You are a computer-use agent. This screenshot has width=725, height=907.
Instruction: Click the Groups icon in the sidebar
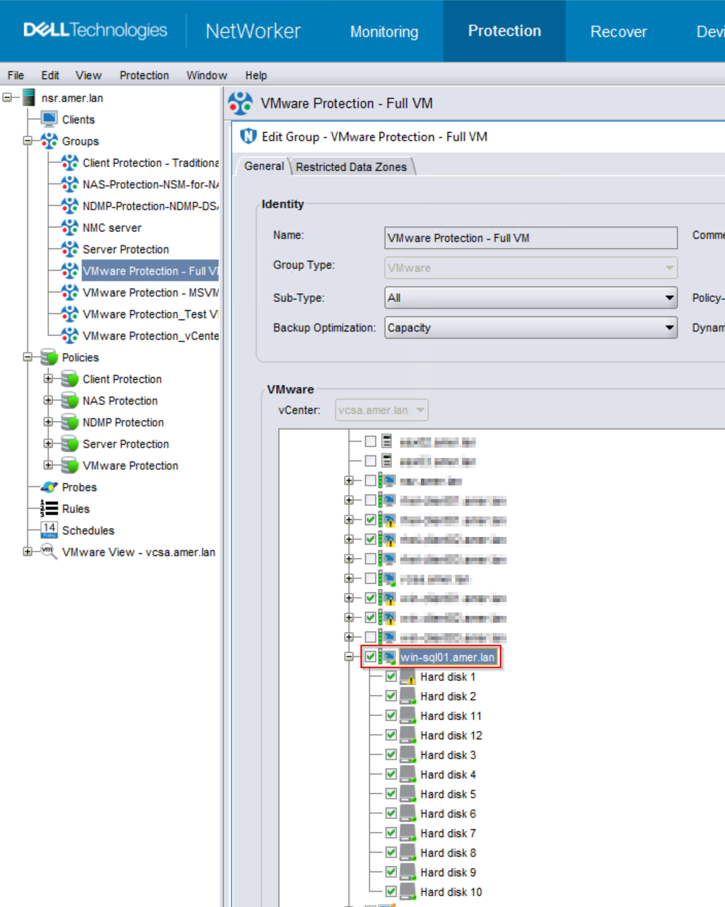tap(47, 141)
